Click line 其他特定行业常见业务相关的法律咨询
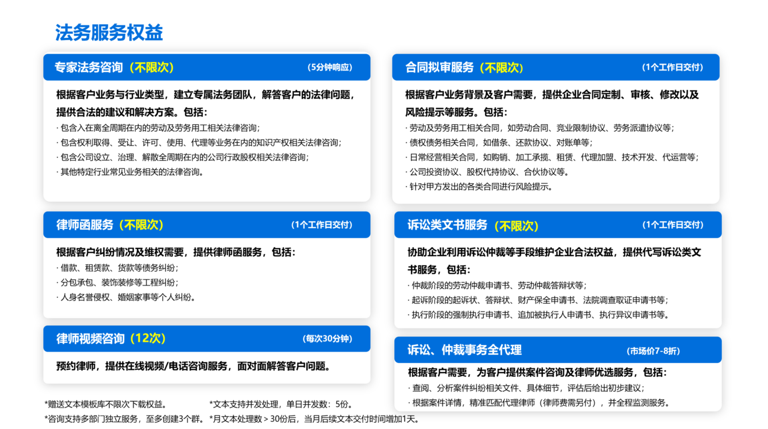The width and height of the screenshot is (768, 429). [x=131, y=172]
